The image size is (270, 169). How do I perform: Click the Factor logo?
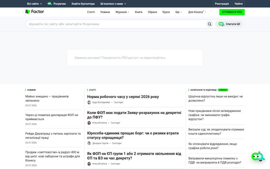pos(34,12)
